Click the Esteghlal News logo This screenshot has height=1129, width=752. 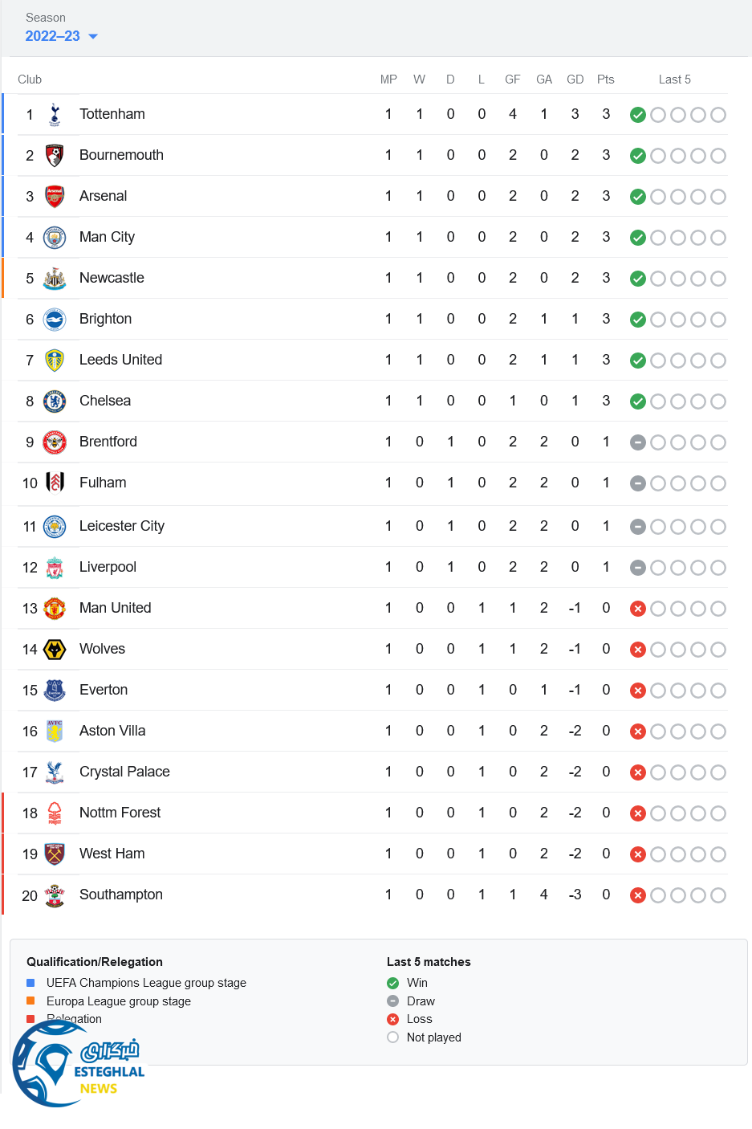click(79, 1066)
